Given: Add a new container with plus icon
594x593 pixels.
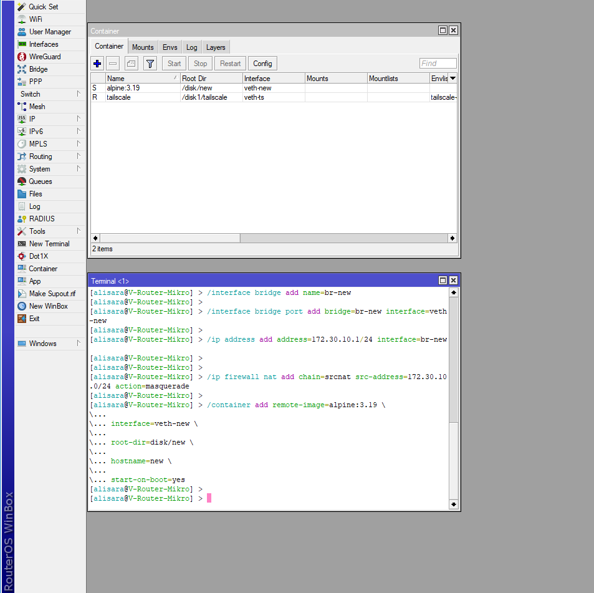Looking at the screenshot, I should [x=97, y=64].
